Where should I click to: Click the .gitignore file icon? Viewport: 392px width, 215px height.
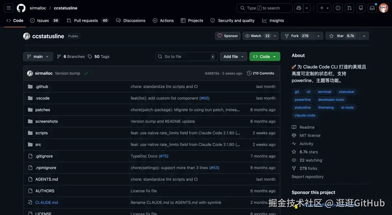coord(30,156)
